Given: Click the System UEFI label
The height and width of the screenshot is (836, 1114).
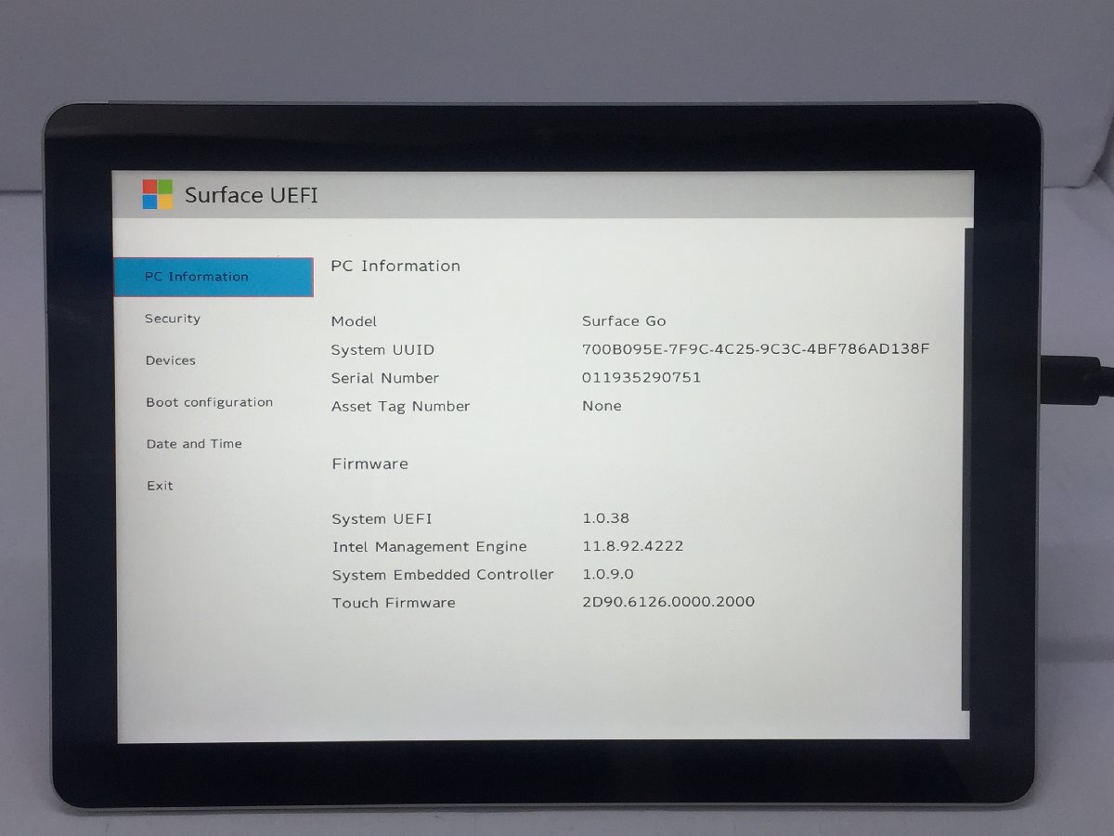Looking at the screenshot, I should coord(382,519).
